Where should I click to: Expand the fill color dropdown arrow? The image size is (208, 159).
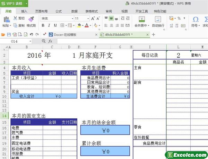(83, 26)
